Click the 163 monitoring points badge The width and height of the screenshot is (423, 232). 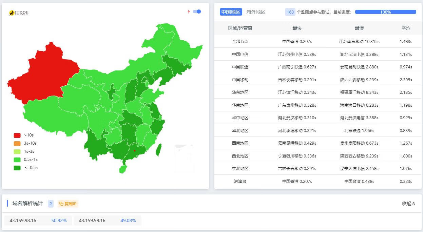pos(290,12)
